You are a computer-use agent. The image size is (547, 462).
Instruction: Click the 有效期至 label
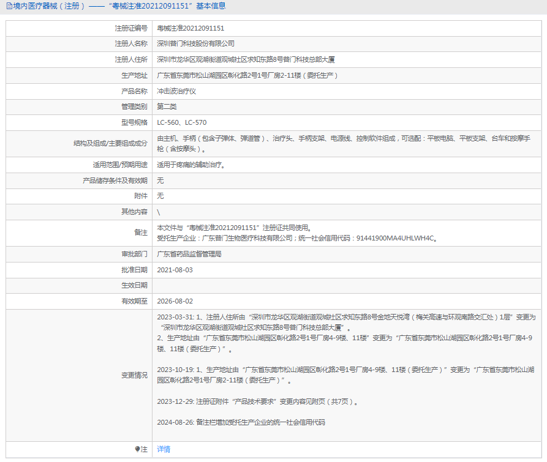click(134, 302)
